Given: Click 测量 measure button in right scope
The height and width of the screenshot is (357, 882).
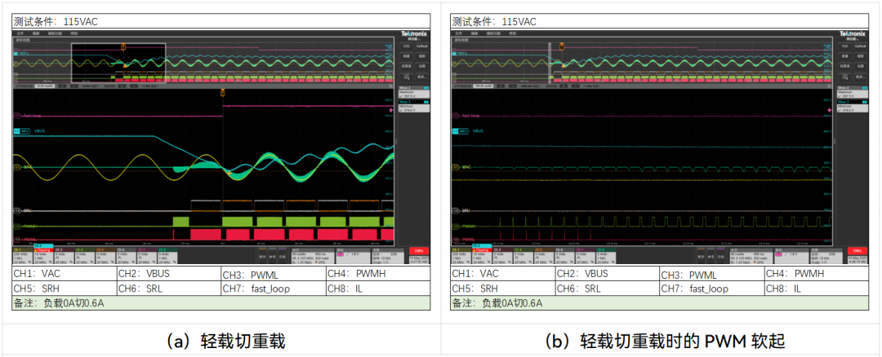Looking at the screenshot, I should (846, 56).
